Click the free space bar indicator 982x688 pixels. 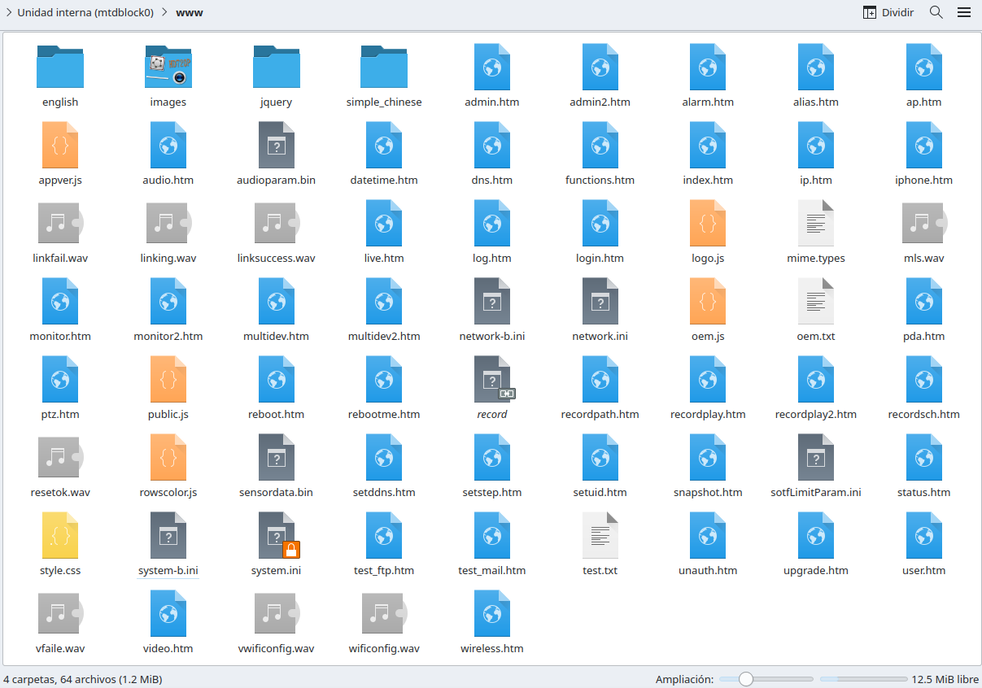863,679
